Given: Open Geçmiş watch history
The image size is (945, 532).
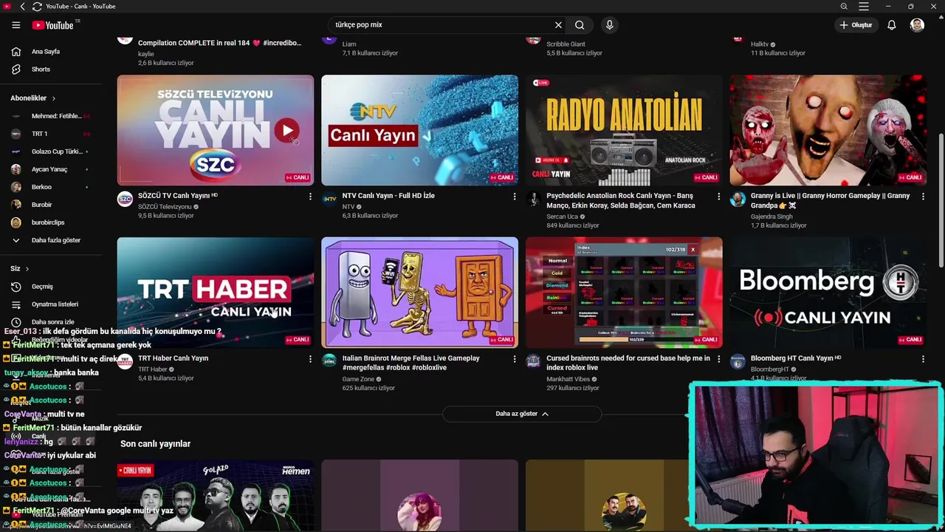Looking at the screenshot, I should pyautogui.click(x=42, y=287).
